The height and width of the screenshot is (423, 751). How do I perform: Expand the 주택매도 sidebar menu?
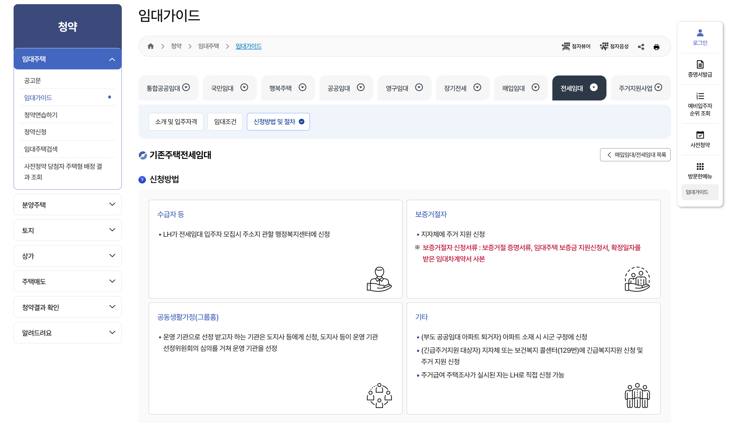click(68, 281)
